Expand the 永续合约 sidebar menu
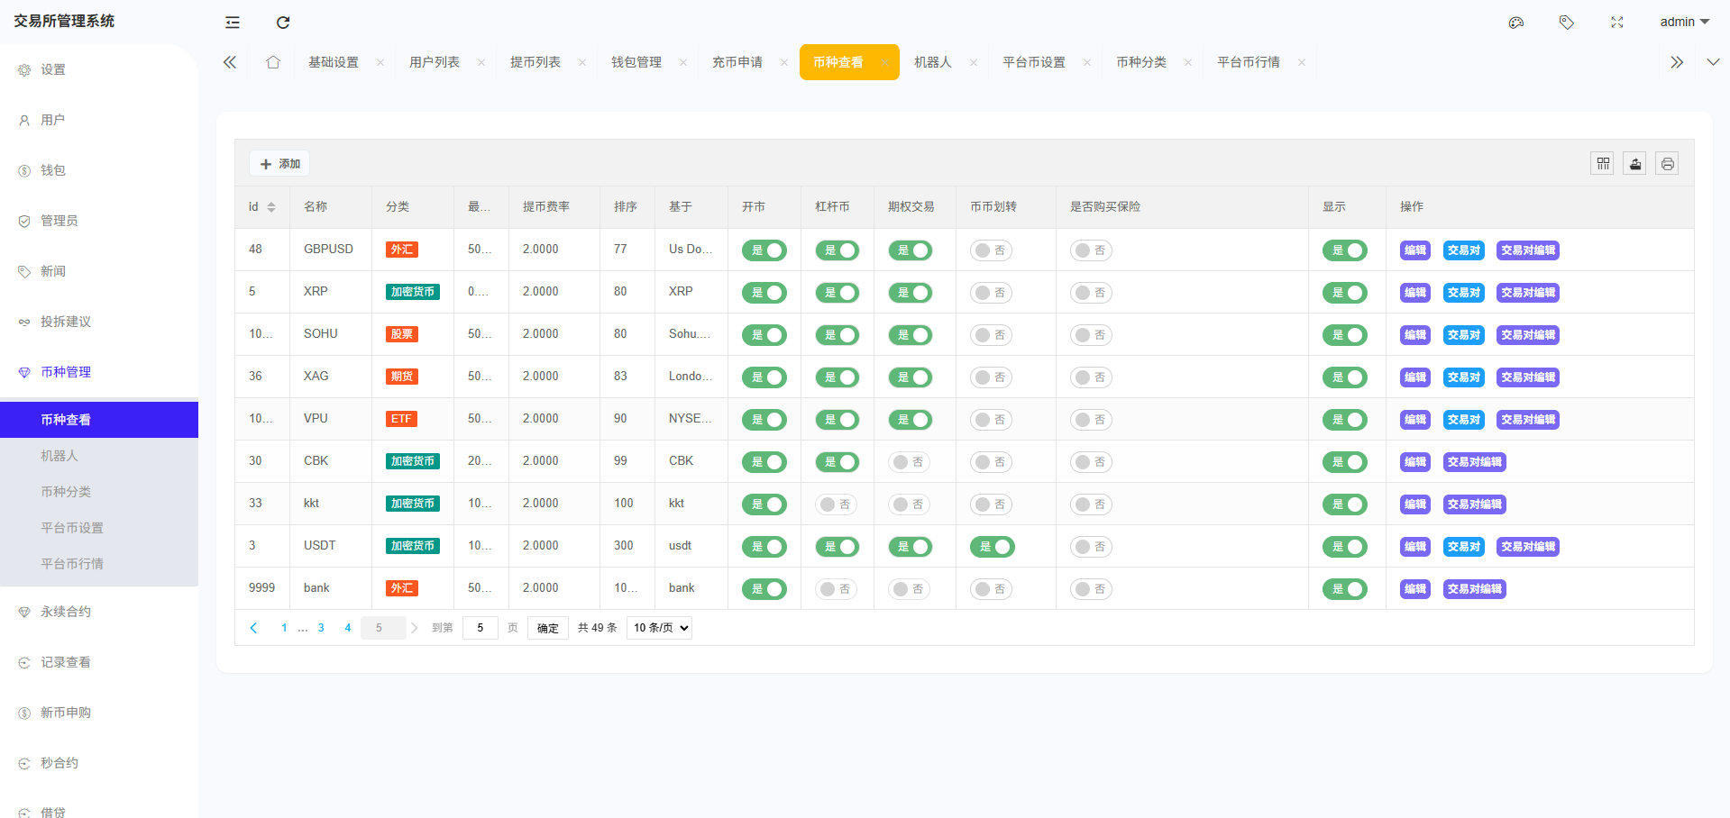This screenshot has width=1730, height=818. 66,612
